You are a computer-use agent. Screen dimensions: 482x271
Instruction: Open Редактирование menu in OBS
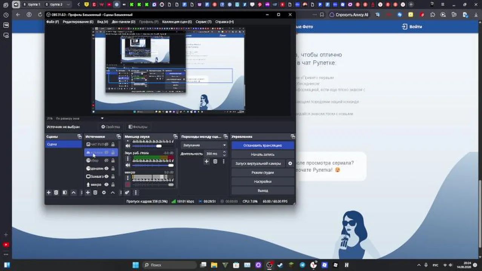pos(78,22)
